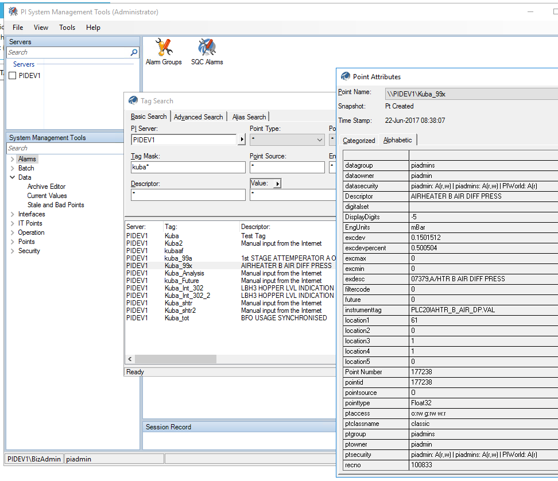This screenshot has height=481, width=558.
Task: Open the Alarm Groups tool icon
Action: [164, 52]
